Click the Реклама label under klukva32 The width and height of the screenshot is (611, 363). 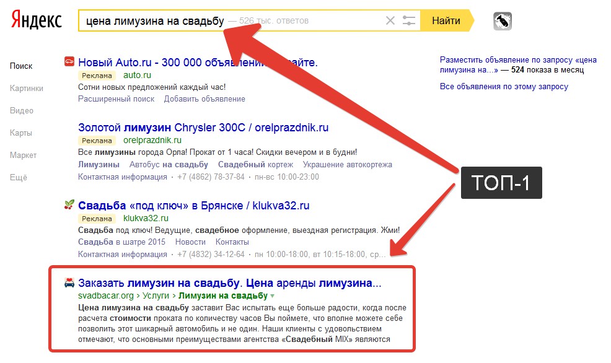97,219
